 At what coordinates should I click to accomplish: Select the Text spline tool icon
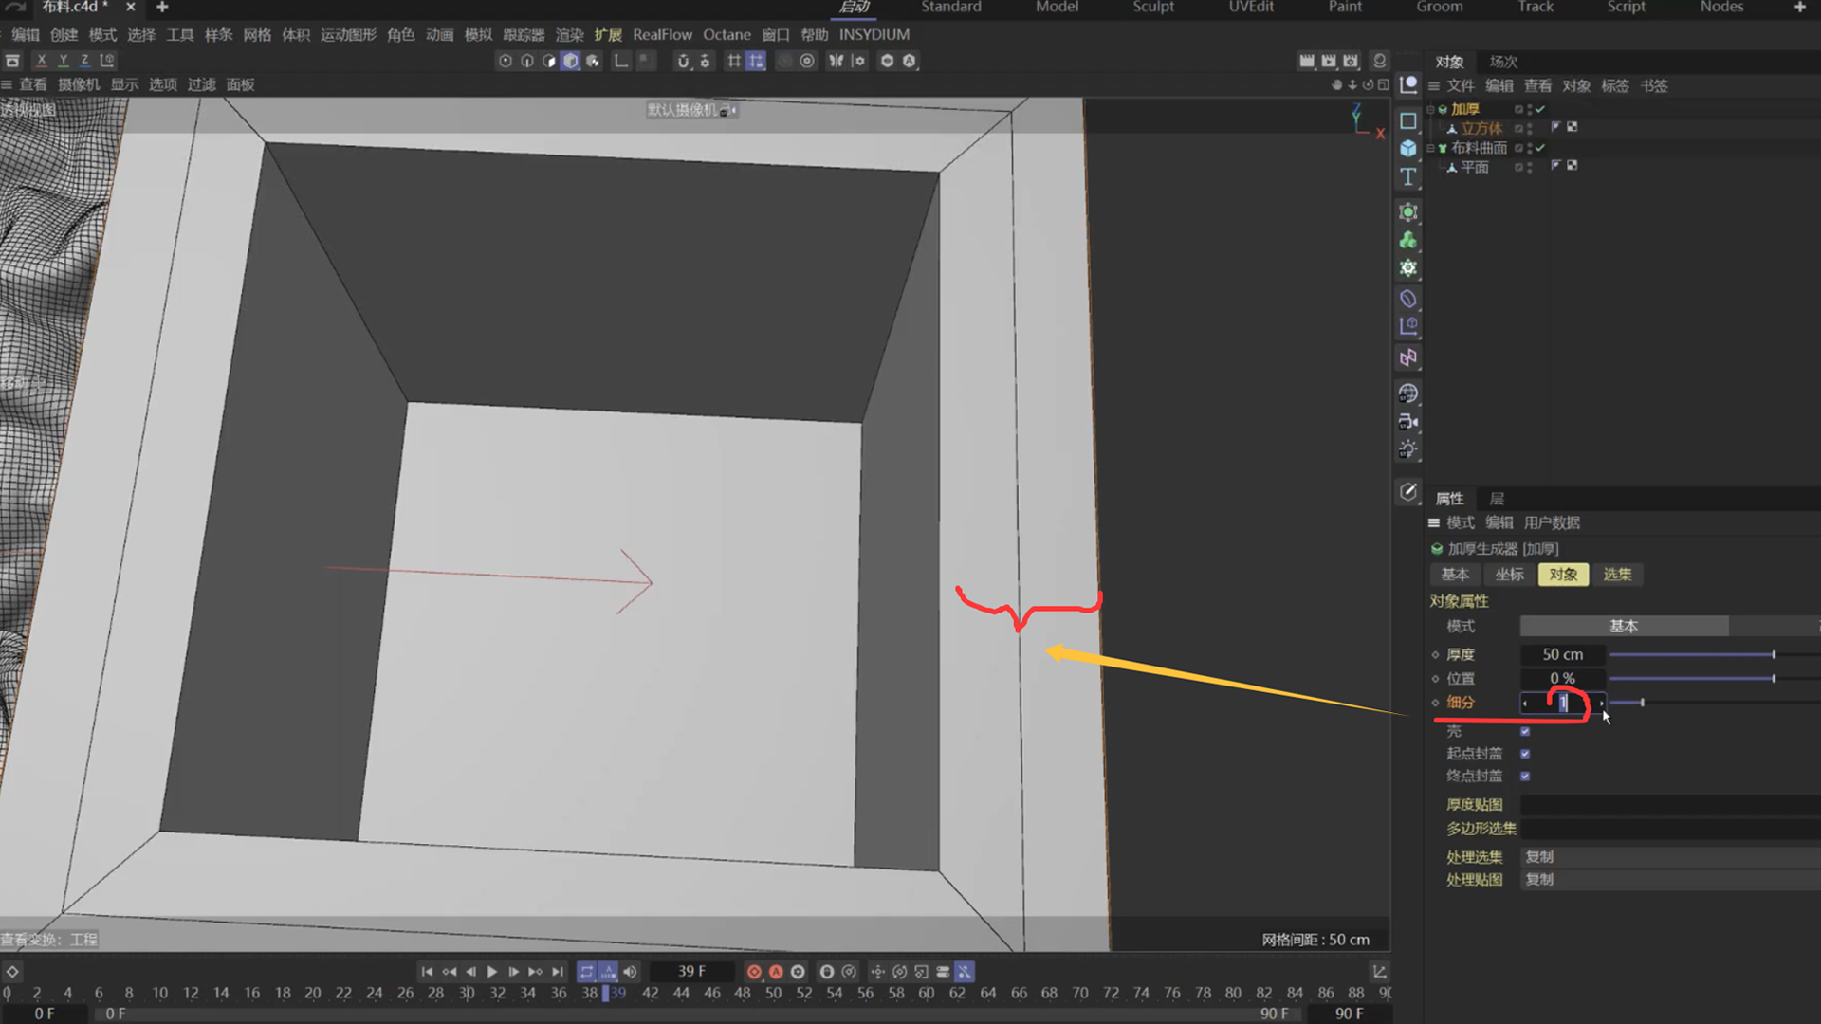pos(1408,177)
